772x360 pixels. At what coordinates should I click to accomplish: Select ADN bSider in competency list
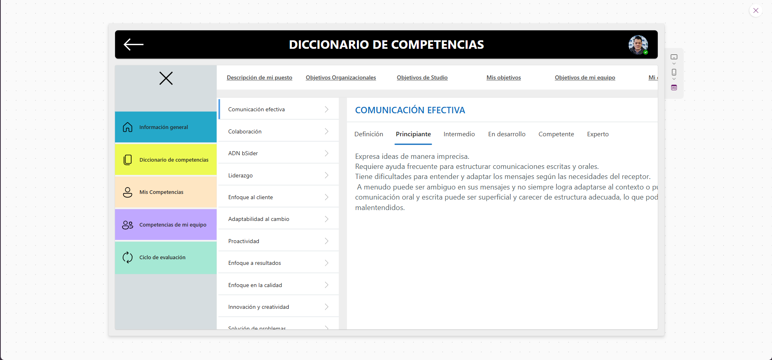pos(279,153)
